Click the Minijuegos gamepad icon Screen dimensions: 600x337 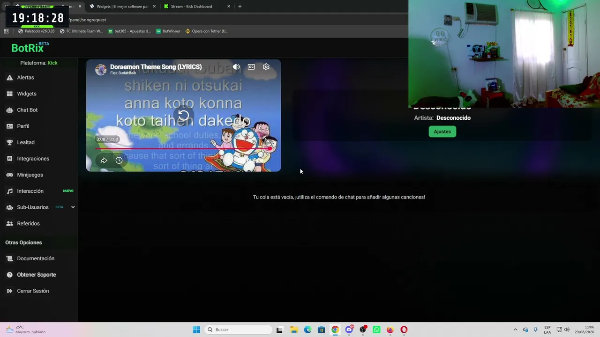click(x=9, y=175)
